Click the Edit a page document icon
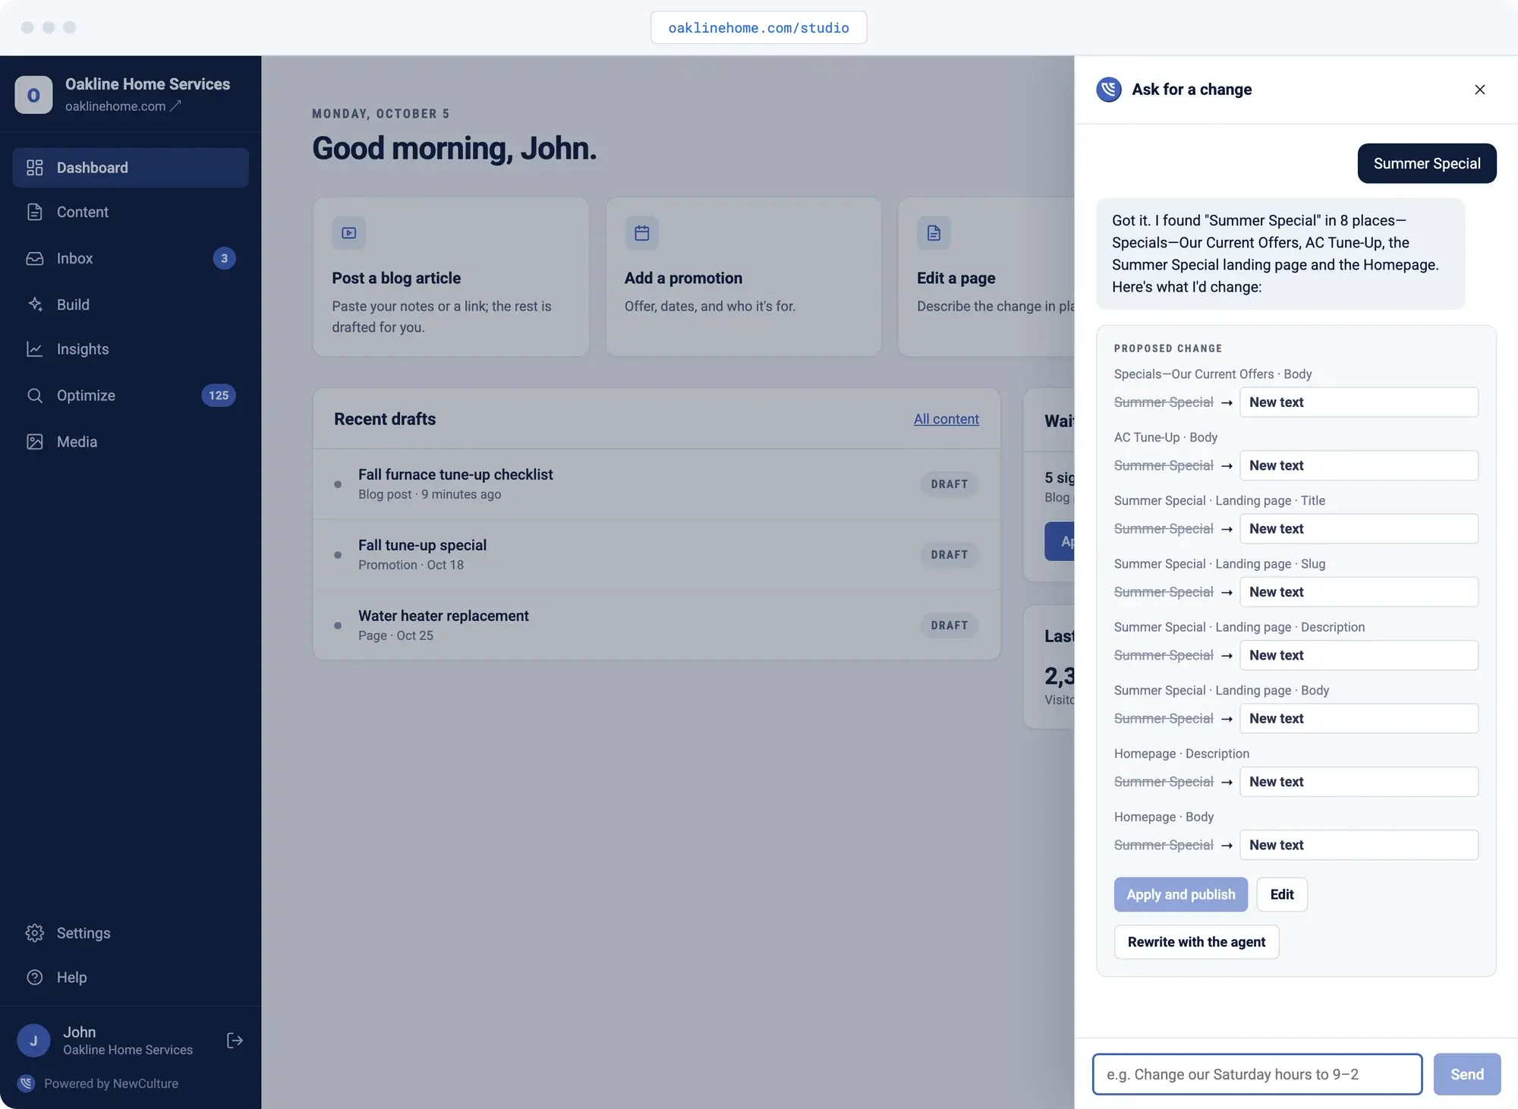The width and height of the screenshot is (1518, 1109). click(934, 233)
